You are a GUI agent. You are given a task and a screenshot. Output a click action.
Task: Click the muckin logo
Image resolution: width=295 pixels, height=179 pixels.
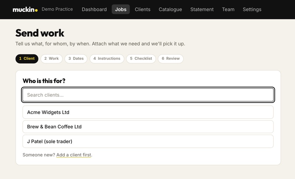(x=25, y=9)
